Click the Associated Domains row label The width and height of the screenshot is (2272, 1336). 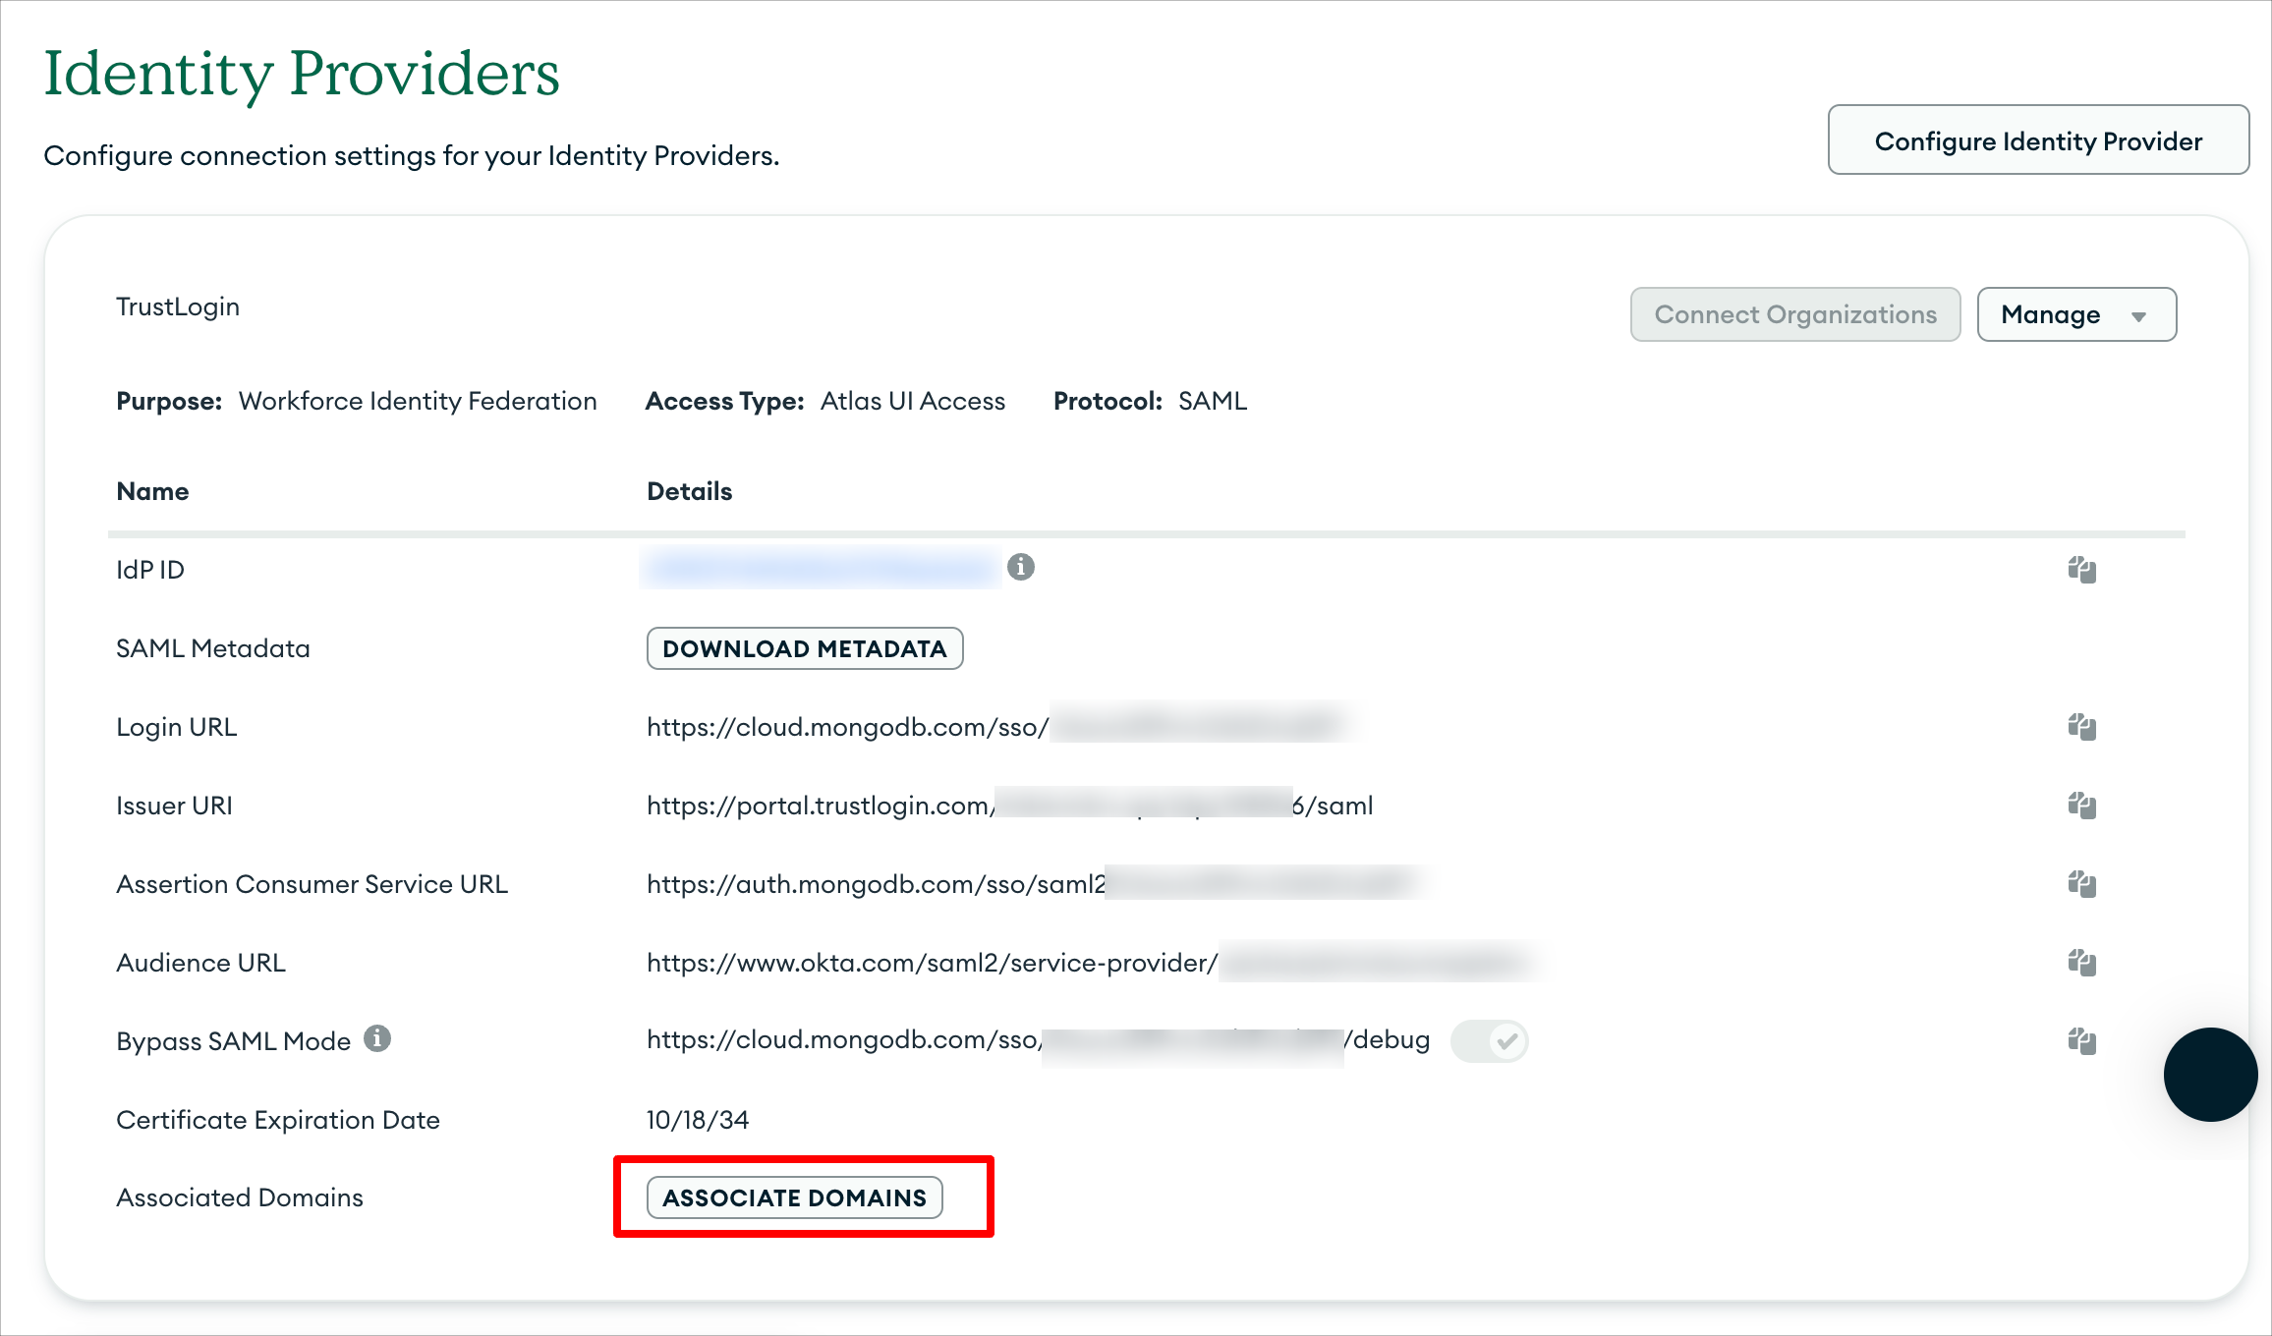click(240, 1197)
